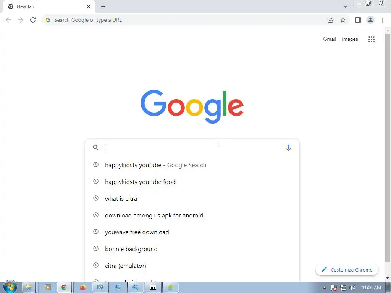Launch Windows Media Player from taskbar

tap(47, 288)
